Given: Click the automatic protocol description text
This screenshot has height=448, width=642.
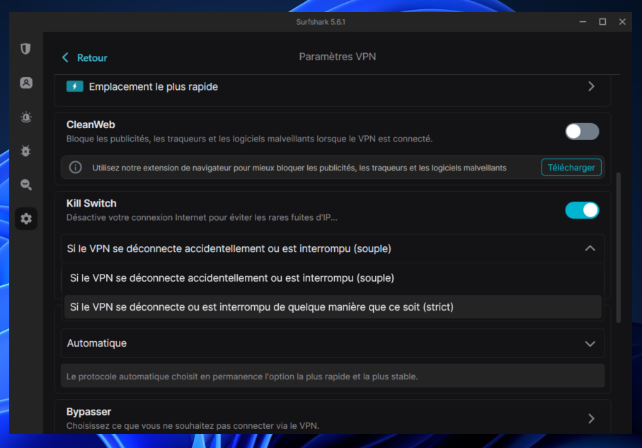Looking at the screenshot, I should pyautogui.click(x=242, y=377).
